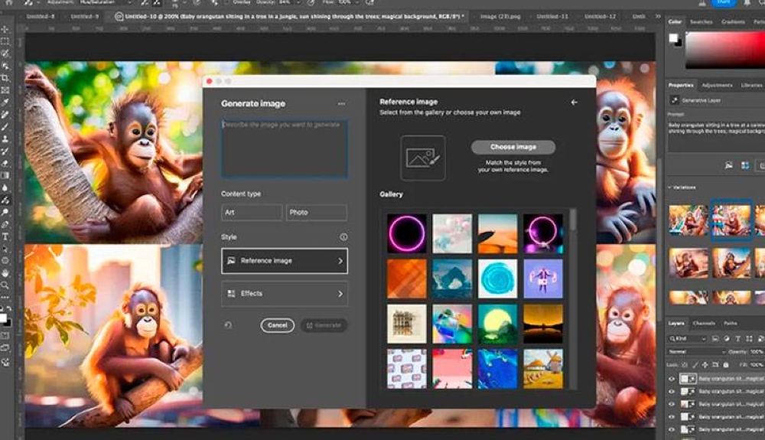Select the Type tool

[x=5, y=236]
